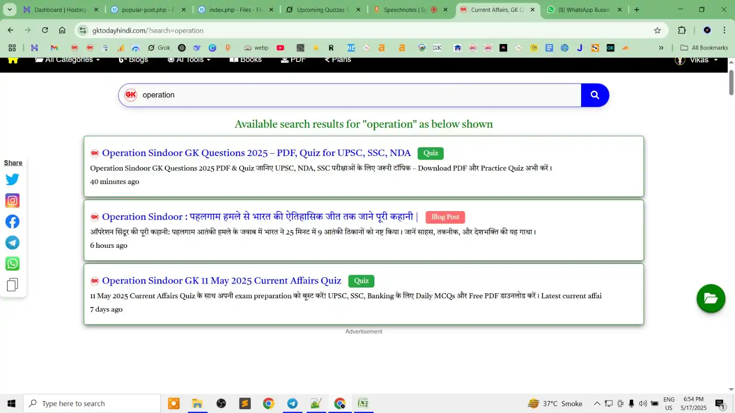
Task: Switch ENG US input language indicator
Action: coord(669,403)
